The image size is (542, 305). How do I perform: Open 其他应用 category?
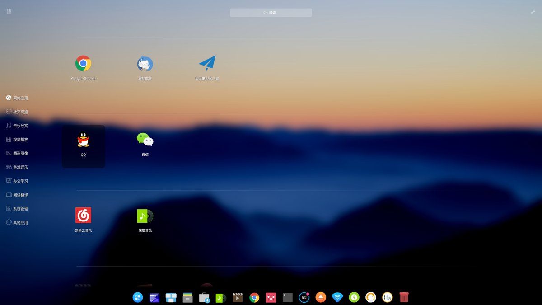[17, 222]
